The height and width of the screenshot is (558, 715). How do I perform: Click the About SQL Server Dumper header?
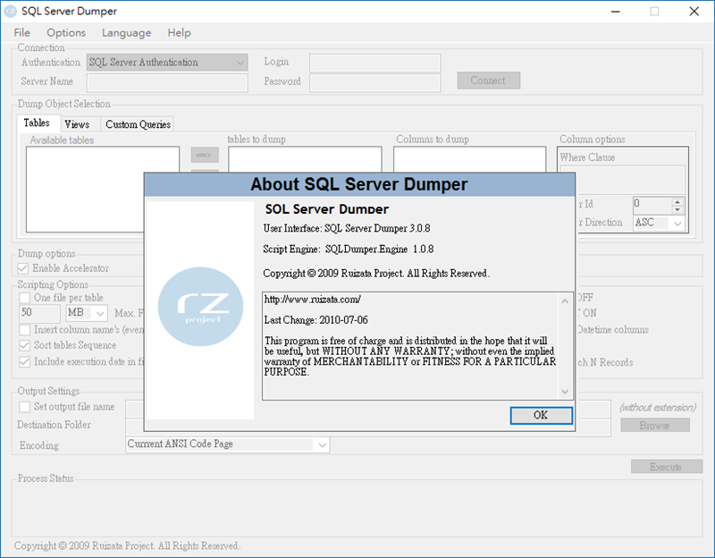coord(359,184)
